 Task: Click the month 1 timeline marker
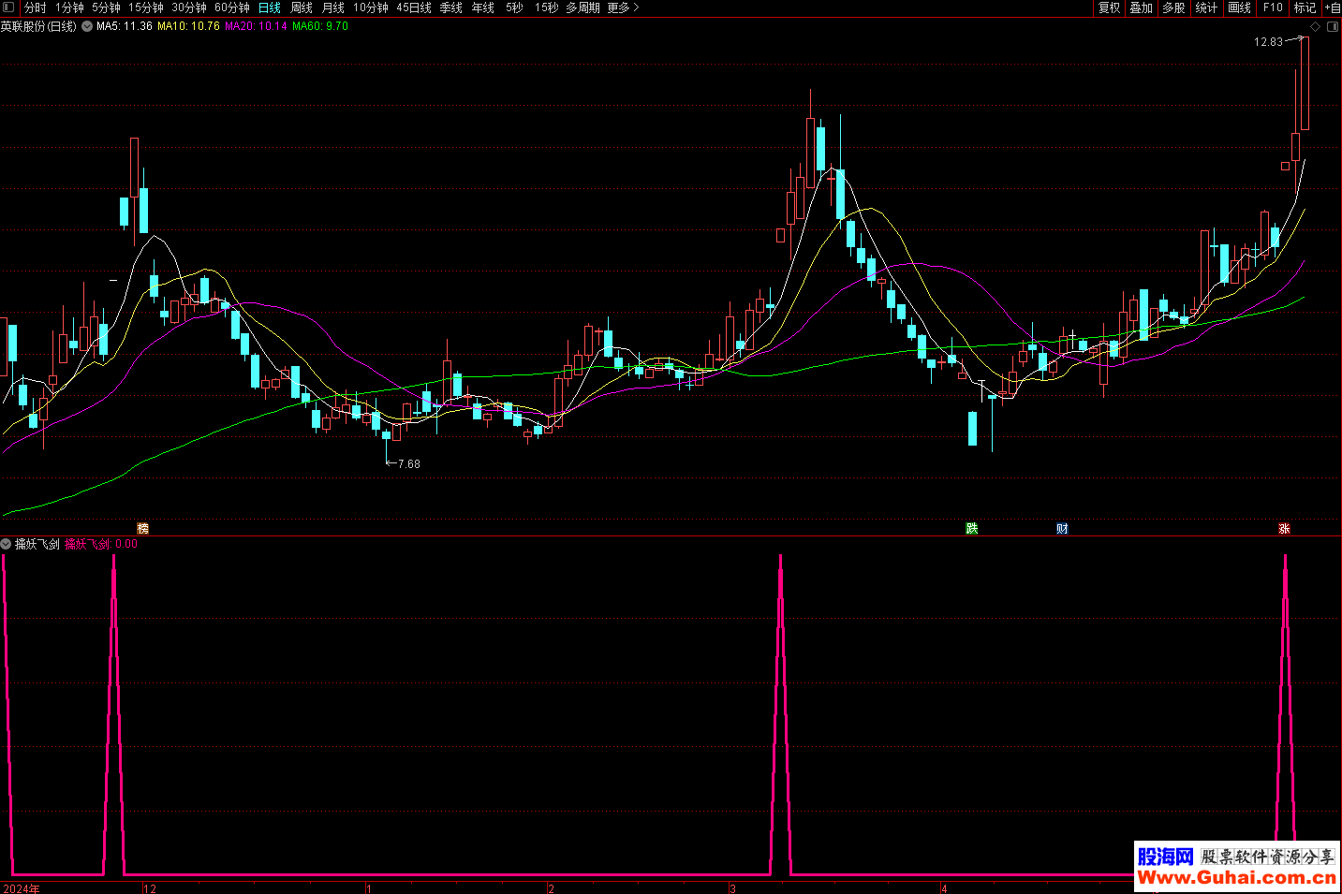coord(369,888)
